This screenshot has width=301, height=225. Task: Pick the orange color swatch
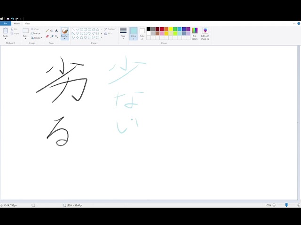click(x=166, y=29)
